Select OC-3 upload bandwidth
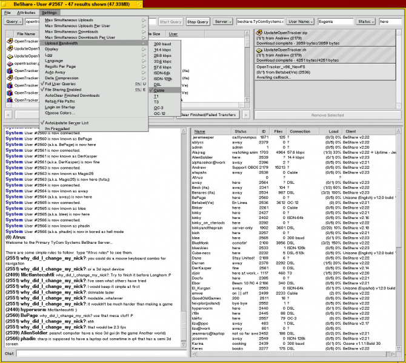 tap(165, 108)
